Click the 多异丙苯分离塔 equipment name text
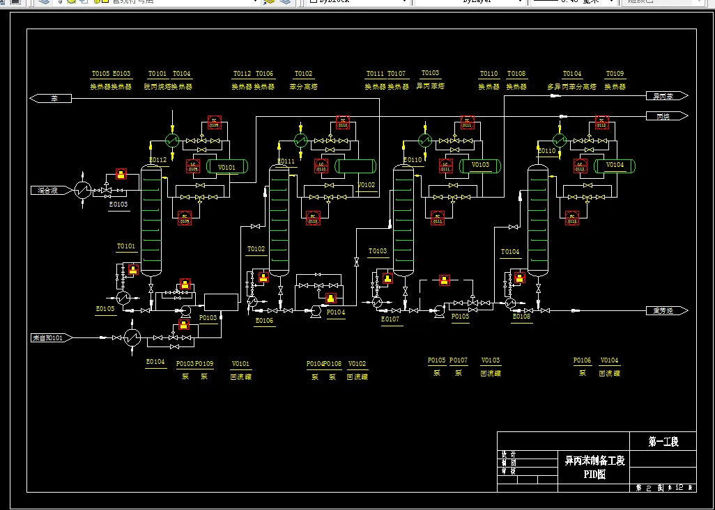Viewport: 715px width, 510px height. click(572, 86)
